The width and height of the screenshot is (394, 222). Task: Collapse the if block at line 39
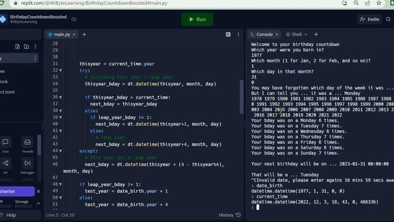point(60,117)
